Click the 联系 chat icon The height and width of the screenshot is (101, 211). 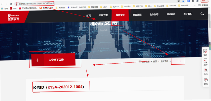pyautogui.click(x=206, y=82)
